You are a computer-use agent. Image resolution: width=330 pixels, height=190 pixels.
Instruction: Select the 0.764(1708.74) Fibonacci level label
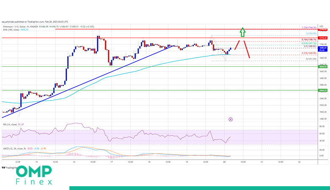309,40
